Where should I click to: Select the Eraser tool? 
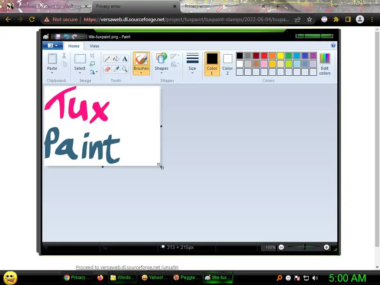tap(107, 69)
